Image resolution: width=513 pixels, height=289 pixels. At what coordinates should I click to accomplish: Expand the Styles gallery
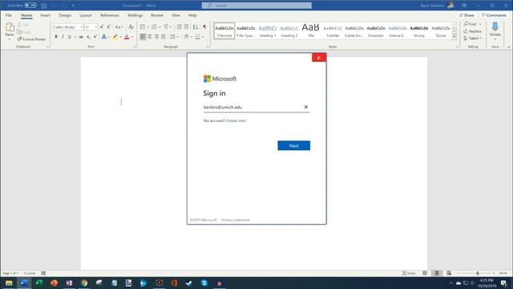[x=454, y=37]
